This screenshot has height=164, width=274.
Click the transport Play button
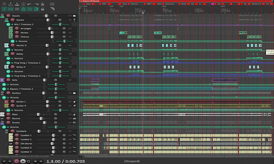pos(23,161)
